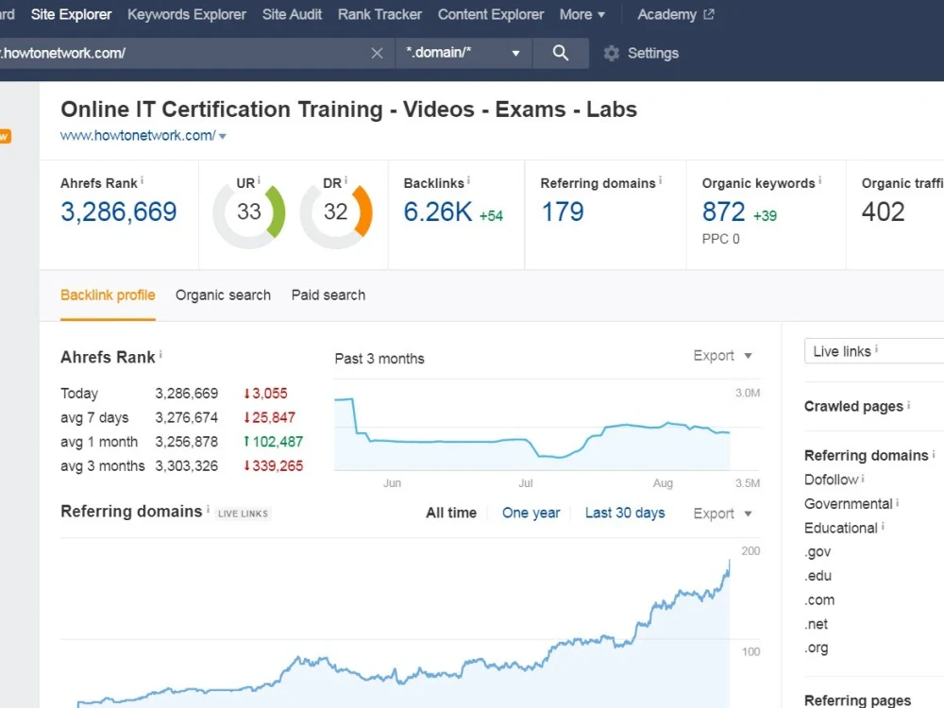
Task: Select the Backlink profile tab
Action: [108, 295]
